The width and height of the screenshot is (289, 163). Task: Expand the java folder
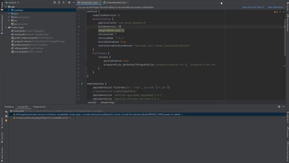click(9, 14)
